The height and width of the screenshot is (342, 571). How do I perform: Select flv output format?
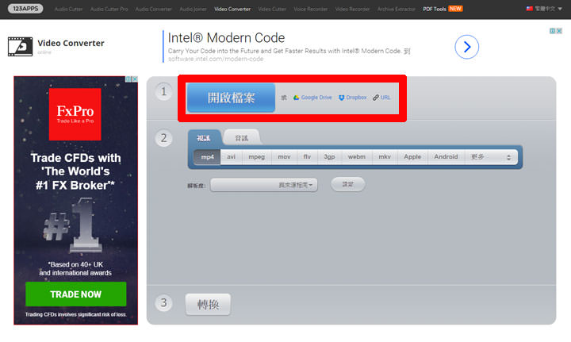click(x=308, y=157)
